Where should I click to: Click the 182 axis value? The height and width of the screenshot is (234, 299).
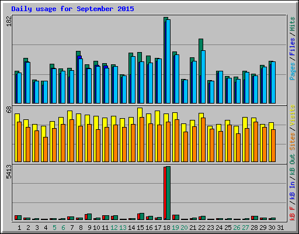click(x=9, y=21)
